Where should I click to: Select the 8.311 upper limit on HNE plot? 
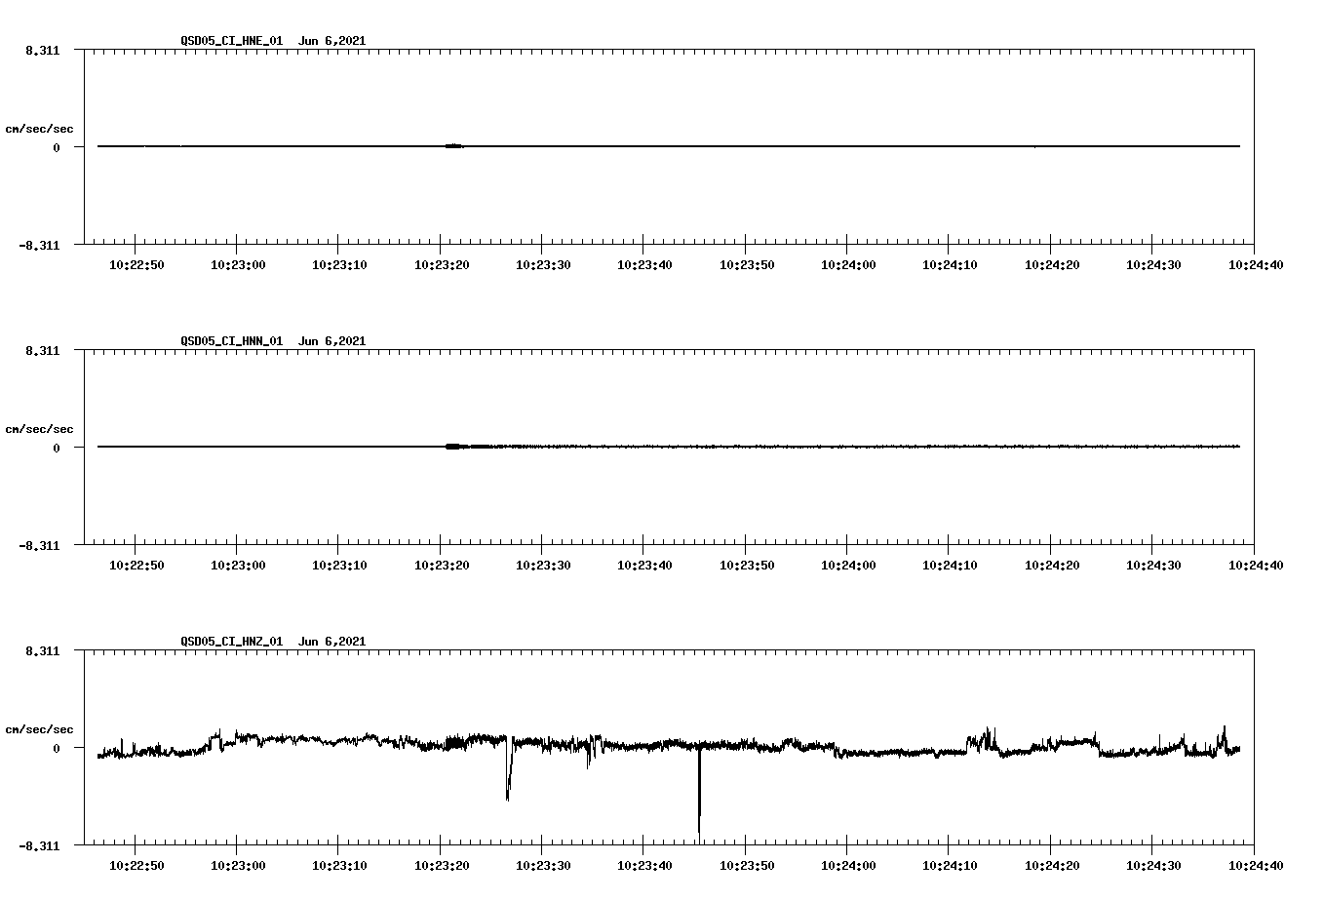point(42,50)
